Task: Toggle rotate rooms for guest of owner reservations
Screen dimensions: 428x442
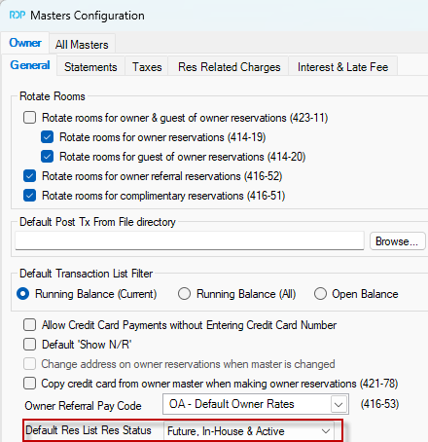Action: click(48, 157)
